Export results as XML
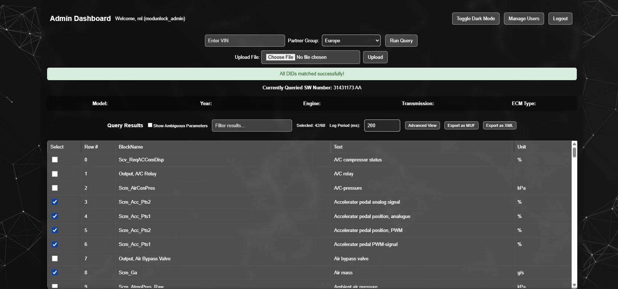 pyautogui.click(x=499, y=125)
